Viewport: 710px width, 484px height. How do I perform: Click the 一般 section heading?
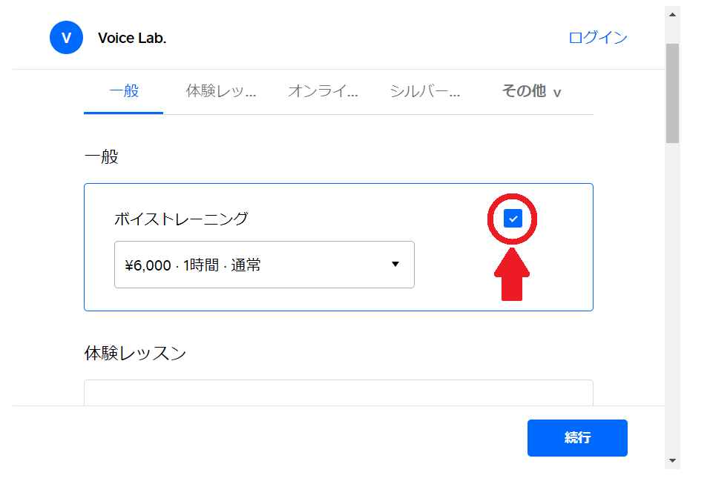102,157
